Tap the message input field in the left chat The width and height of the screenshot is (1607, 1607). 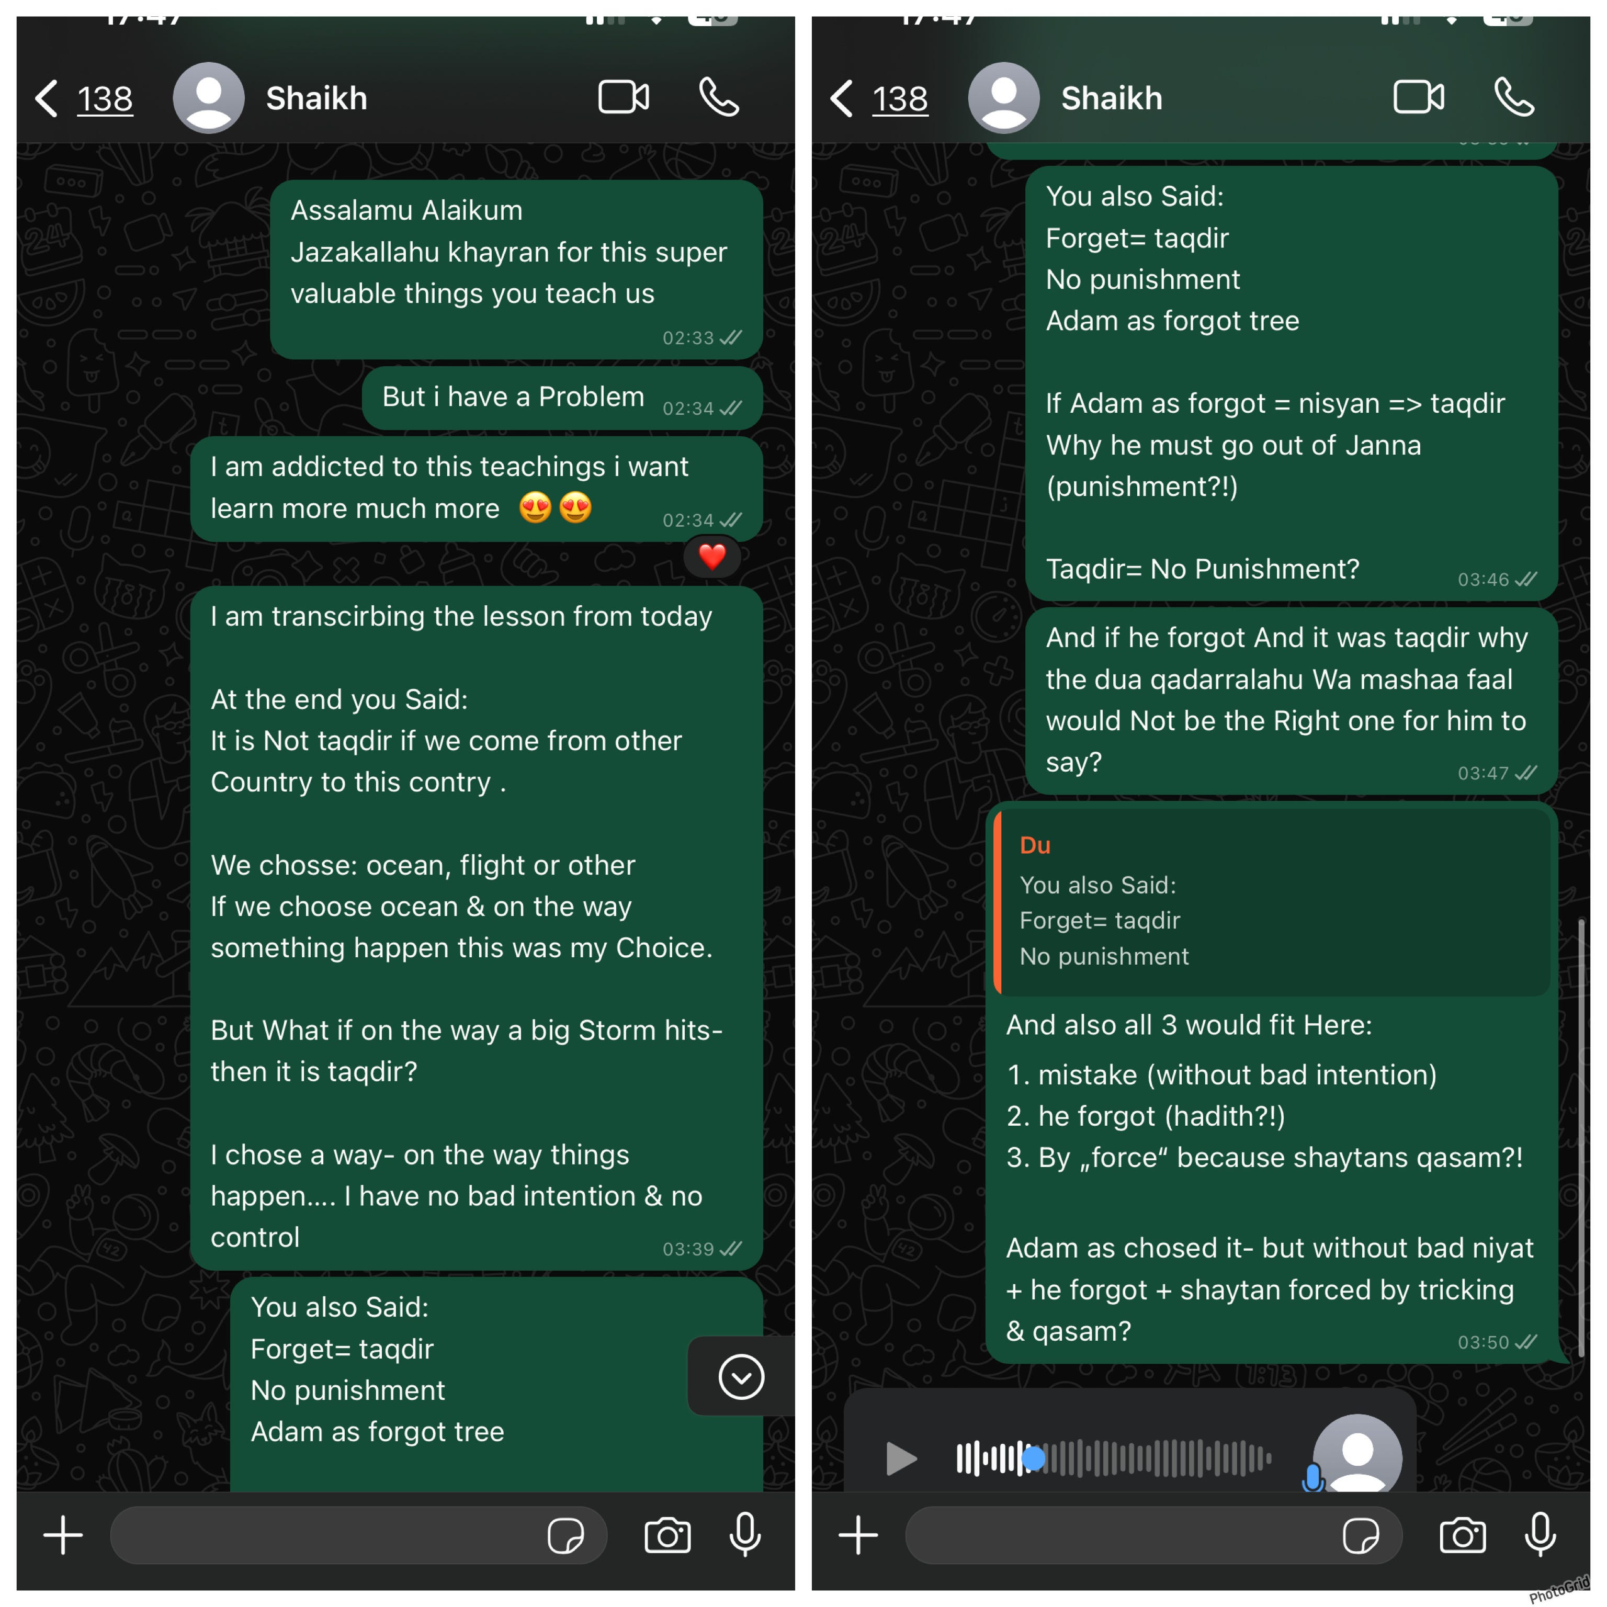(x=358, y=1535)
